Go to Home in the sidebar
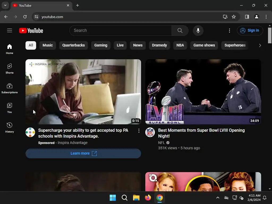 pos(10,49)
